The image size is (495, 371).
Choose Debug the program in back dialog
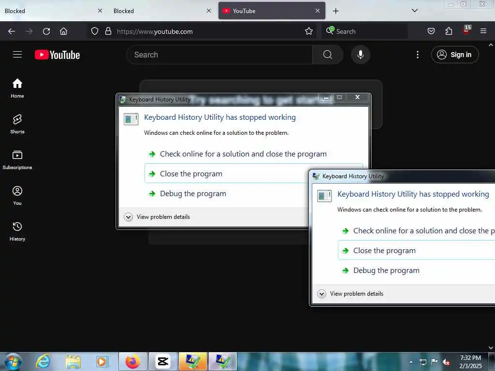(226, 193)
